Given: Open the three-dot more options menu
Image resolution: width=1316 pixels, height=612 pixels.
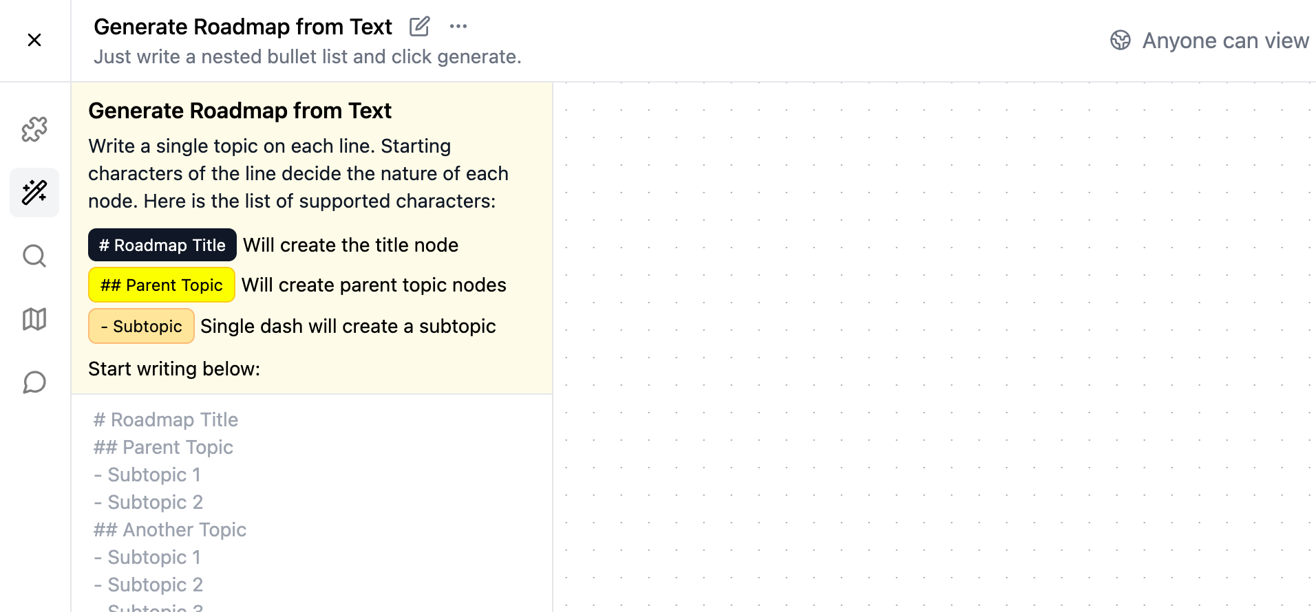Looking at the screenshot, I should click(458, 27).
